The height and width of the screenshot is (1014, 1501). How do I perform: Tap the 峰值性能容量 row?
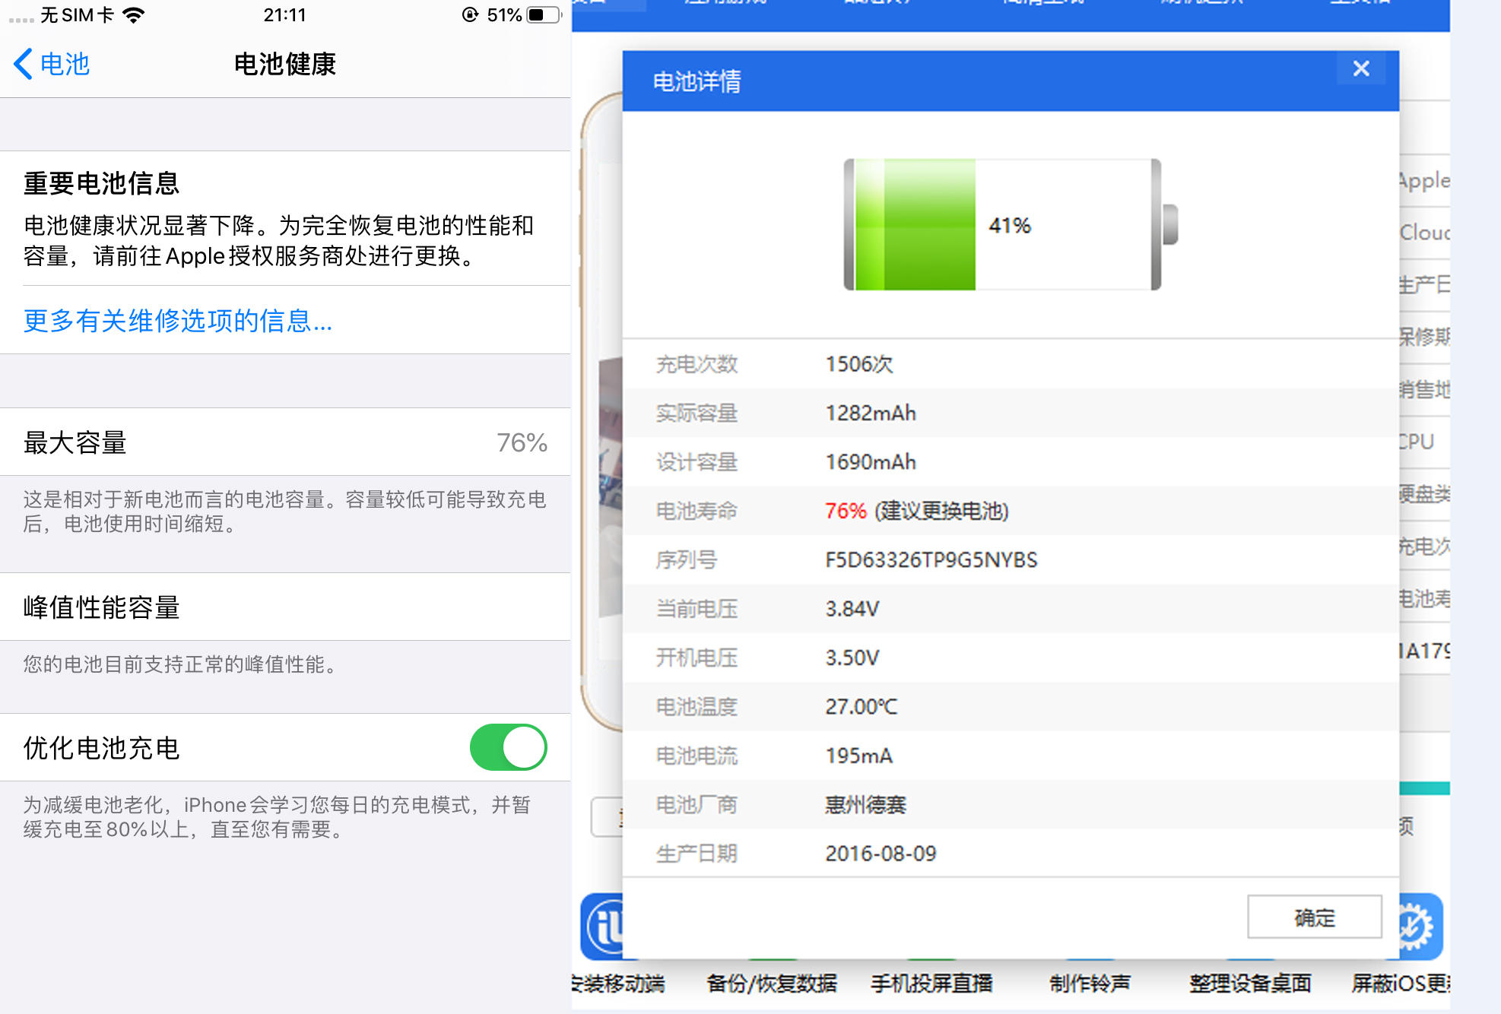tap(285, 607)
